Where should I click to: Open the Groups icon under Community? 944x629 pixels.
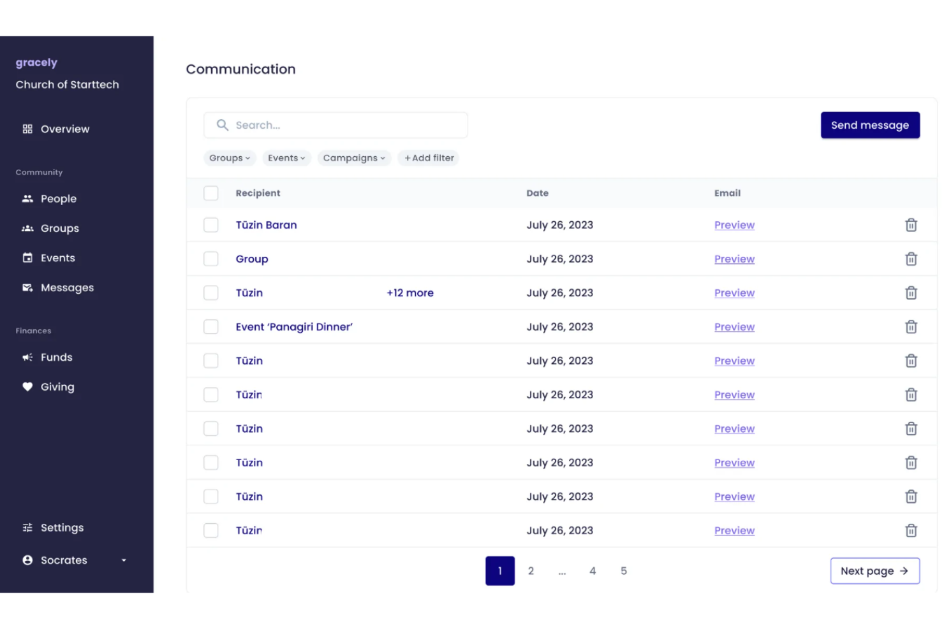coord(27,228)
